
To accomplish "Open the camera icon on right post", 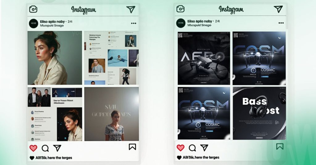I will [180, 9].
